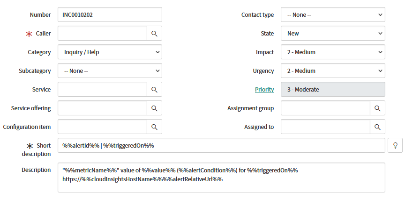Viewport: 405px width, 199px height.
Task: Open the Assignment group lookup icon
Action: [377, 108]
